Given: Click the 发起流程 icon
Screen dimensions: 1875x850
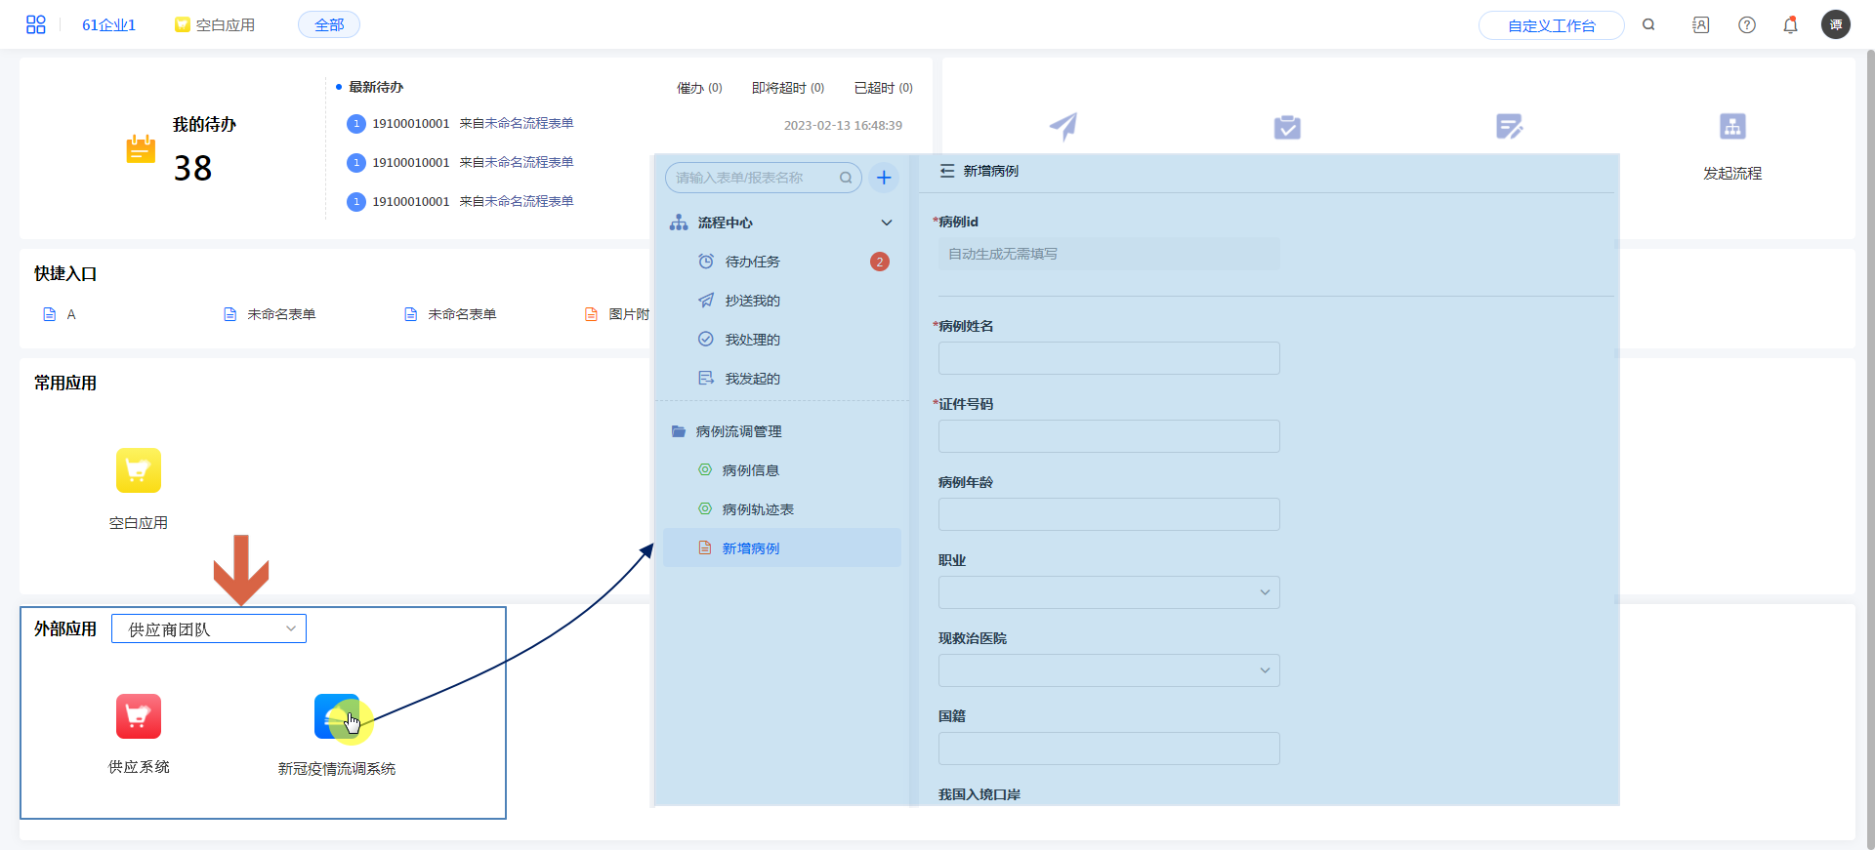Looking at the screenshot, I should pyautogui.click(x=1732, y=127).
